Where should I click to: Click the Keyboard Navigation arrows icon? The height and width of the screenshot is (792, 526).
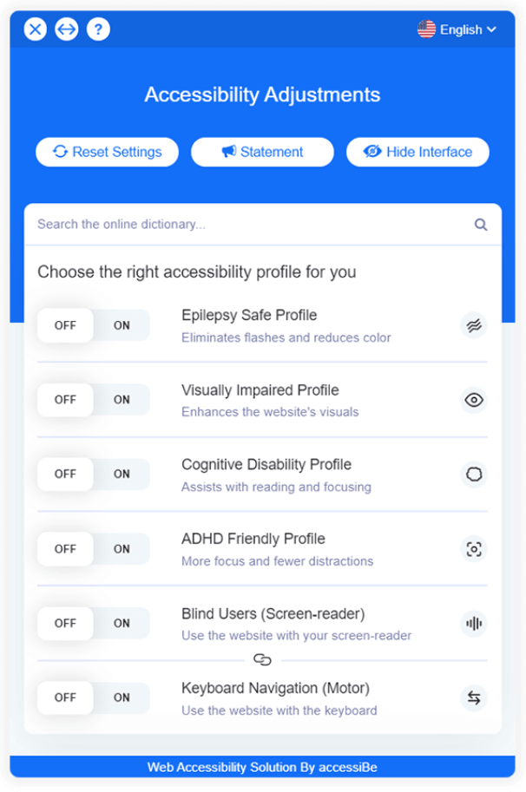473,697
